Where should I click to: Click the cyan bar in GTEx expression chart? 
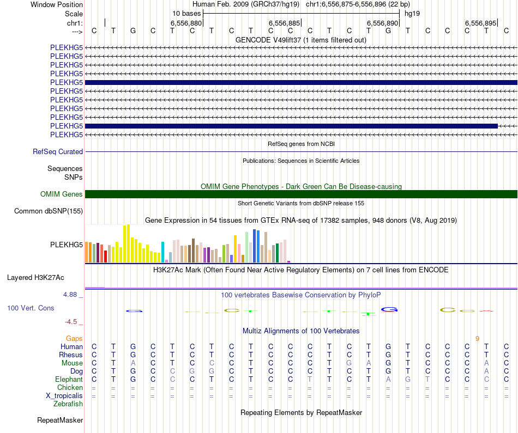(162, 252)
